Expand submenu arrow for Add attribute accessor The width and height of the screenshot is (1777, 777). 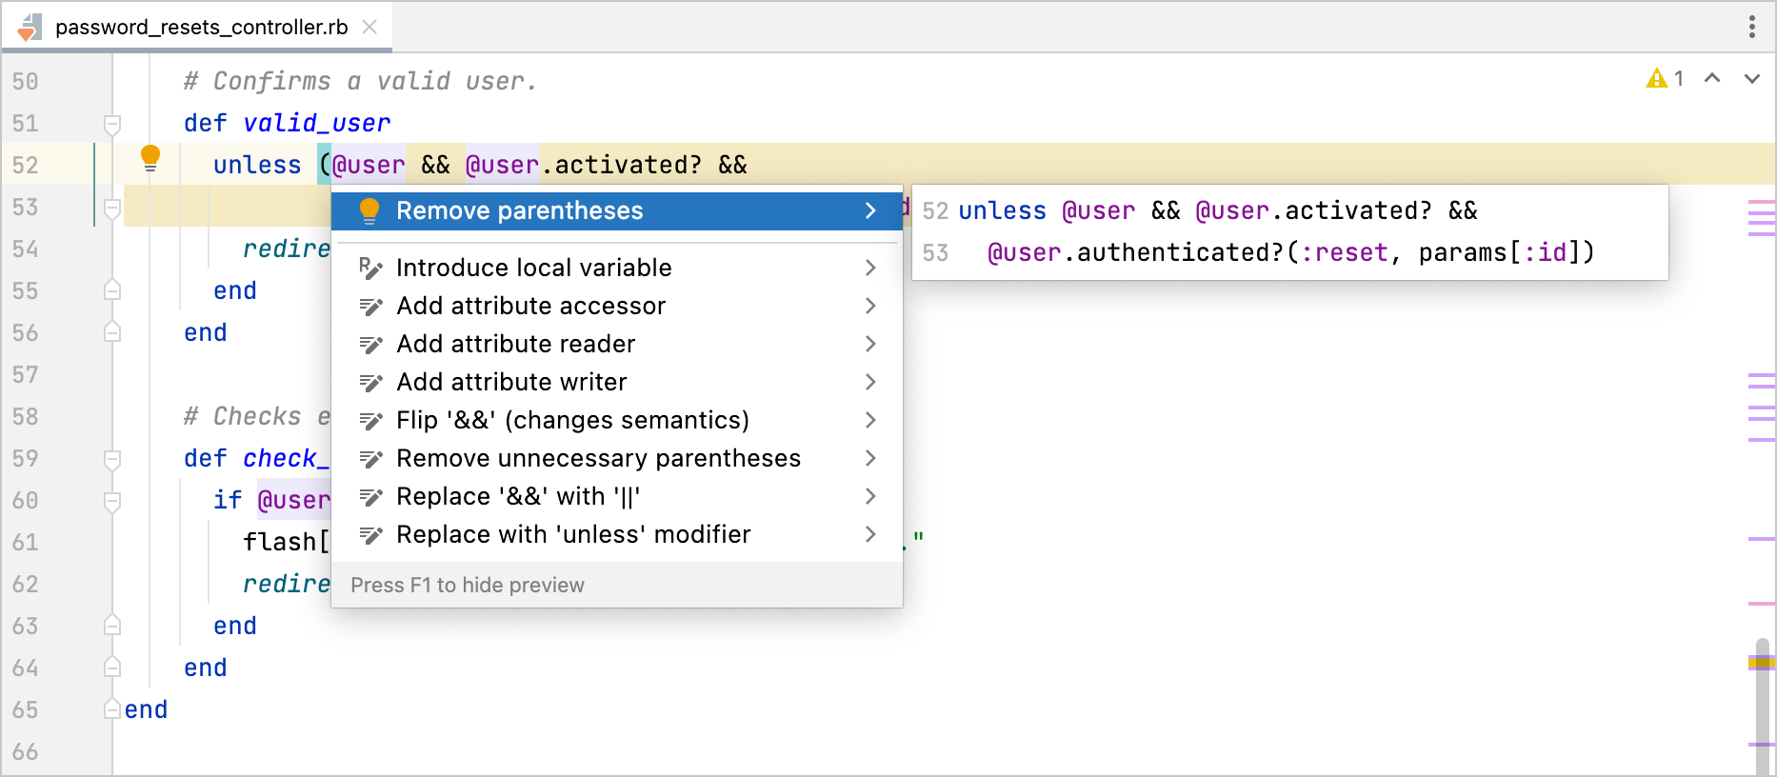(x=869, y=307)
